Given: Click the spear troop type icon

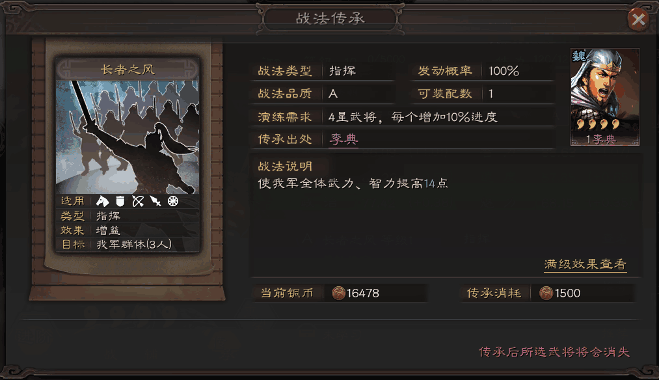Looking at the screenshot, I should click(155, 201).
